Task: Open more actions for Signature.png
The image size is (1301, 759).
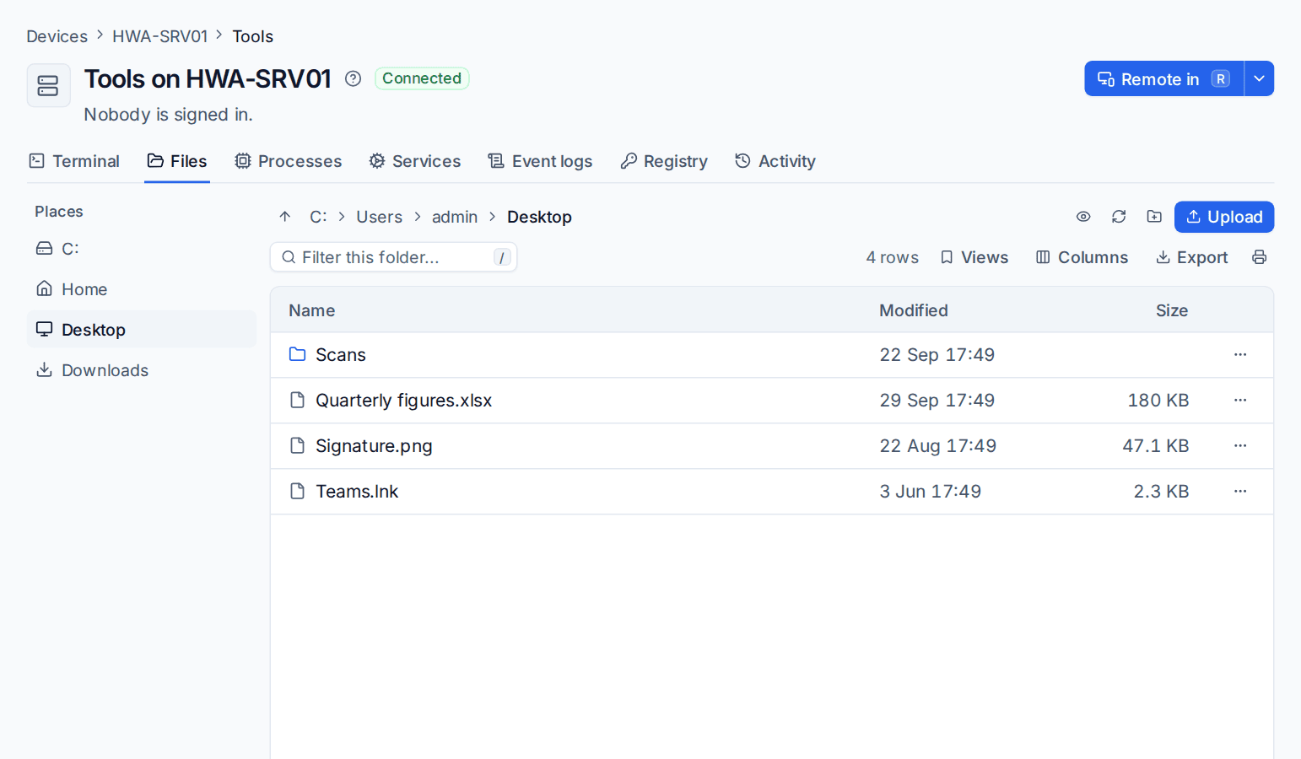Action: click(1240, 446)
